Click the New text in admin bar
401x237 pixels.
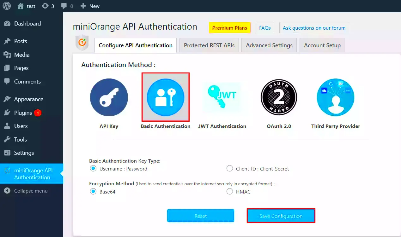[x=94, y=6]
